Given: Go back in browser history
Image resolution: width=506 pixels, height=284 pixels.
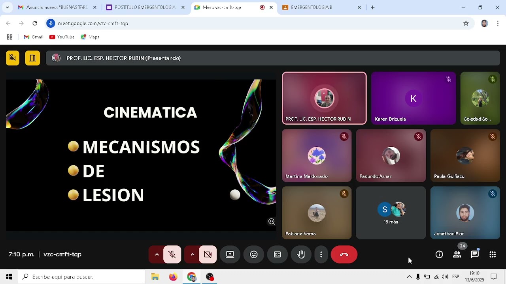Looking at the screenshot, I should [8, 23].
